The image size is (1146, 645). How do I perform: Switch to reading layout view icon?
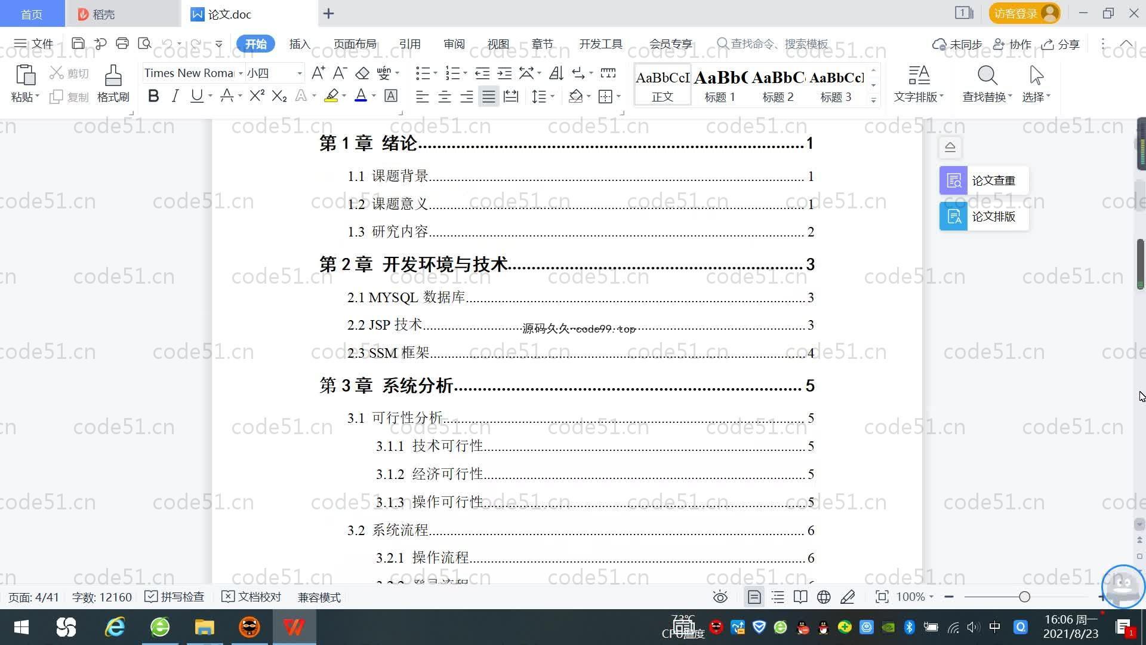point(800,597)
